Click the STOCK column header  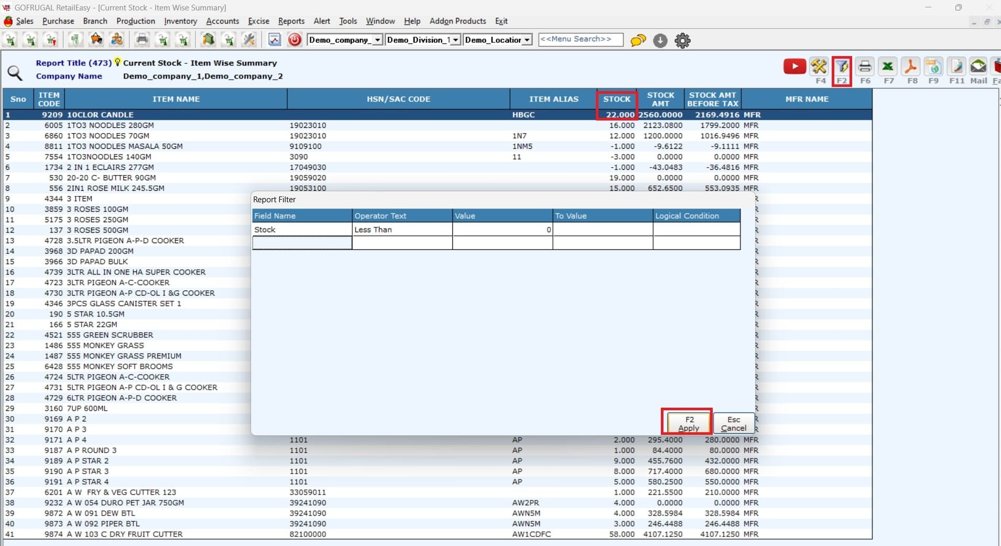[616, 99]
